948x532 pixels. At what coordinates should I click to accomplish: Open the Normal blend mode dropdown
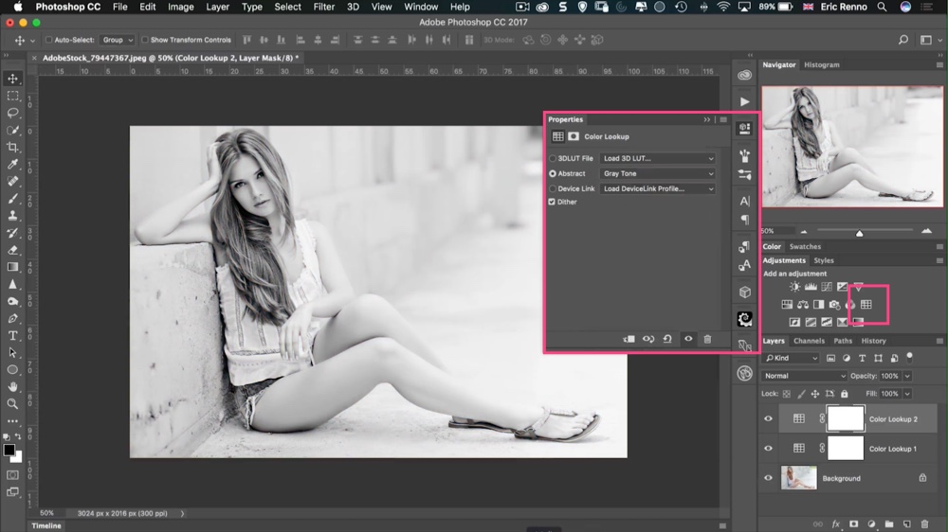[x=804, y=376]
